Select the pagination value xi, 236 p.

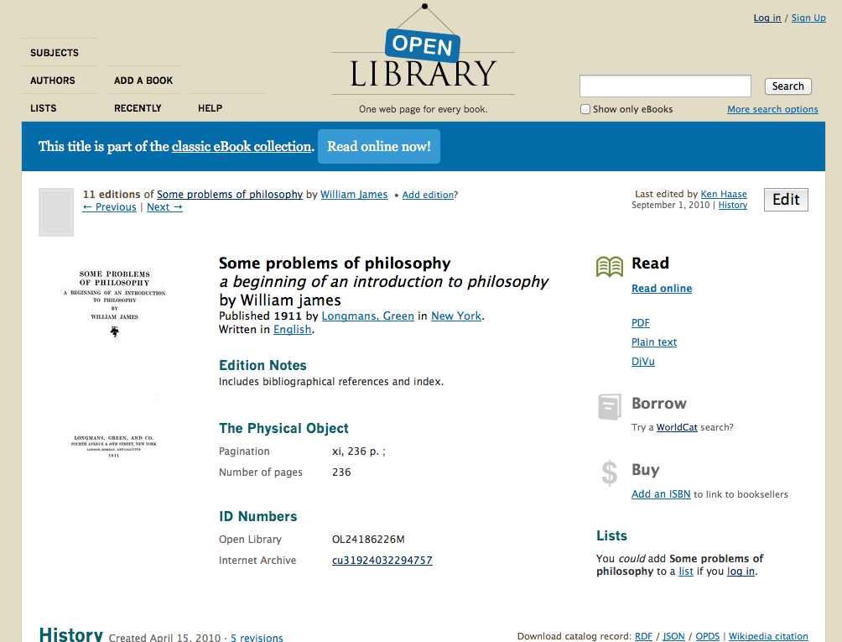(359, 451)
